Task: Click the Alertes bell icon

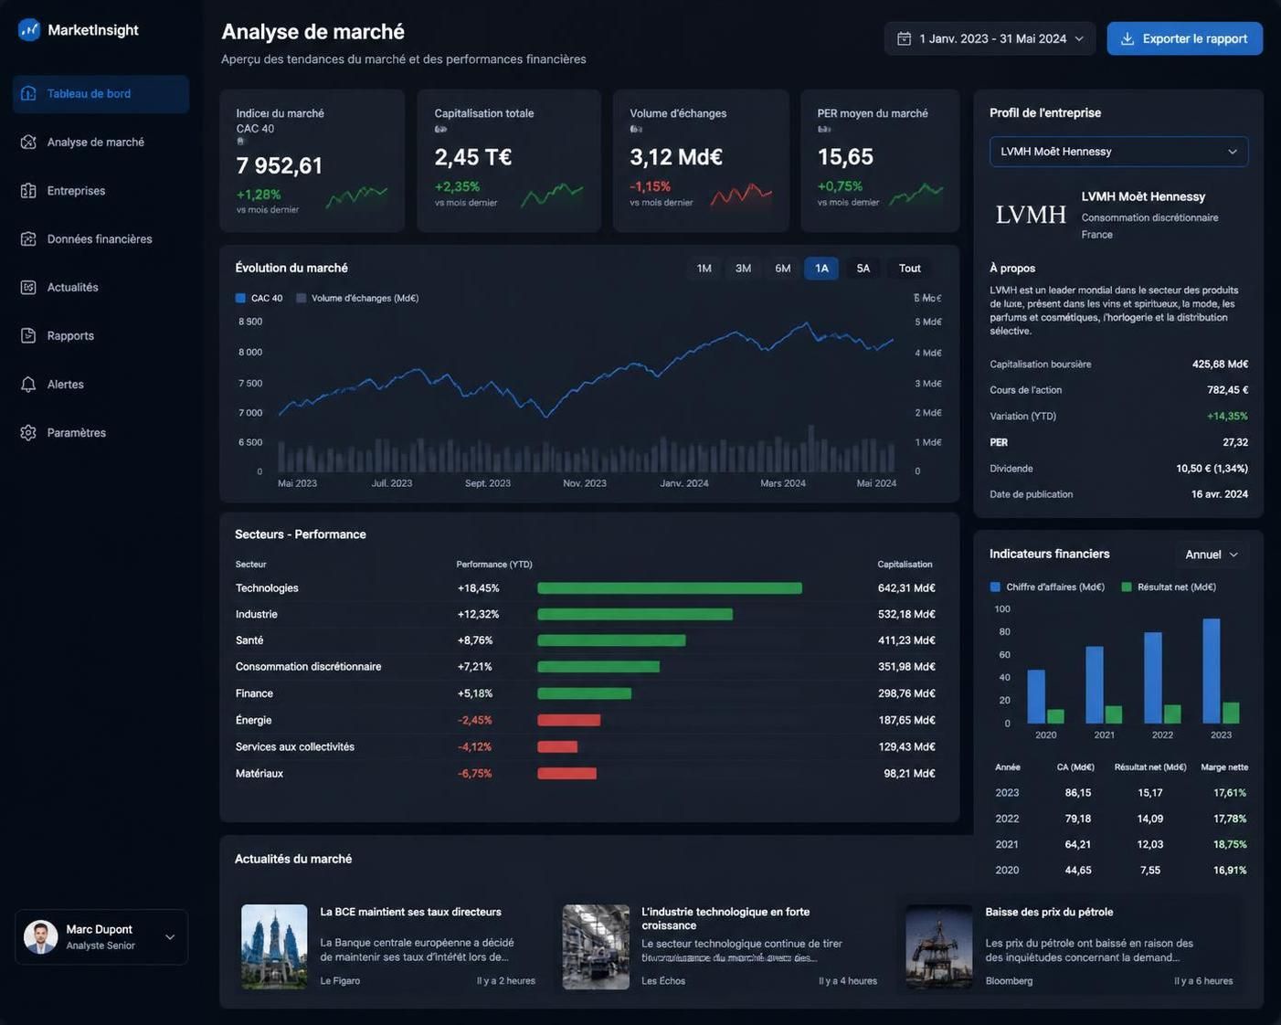Action: (x=28, y=384)
